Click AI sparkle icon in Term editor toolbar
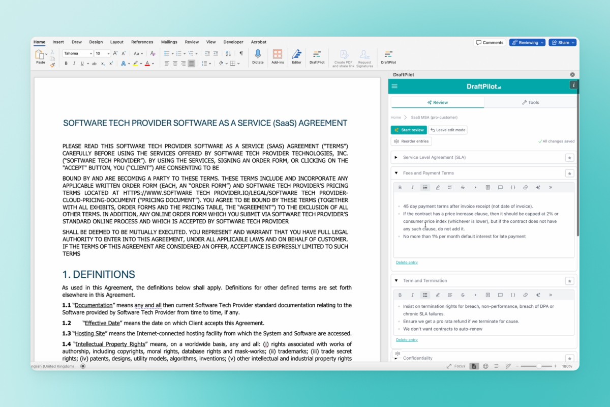610x407 pixels. [538, 295]
